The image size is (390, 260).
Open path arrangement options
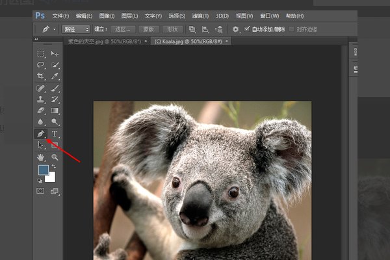(219, 29)
